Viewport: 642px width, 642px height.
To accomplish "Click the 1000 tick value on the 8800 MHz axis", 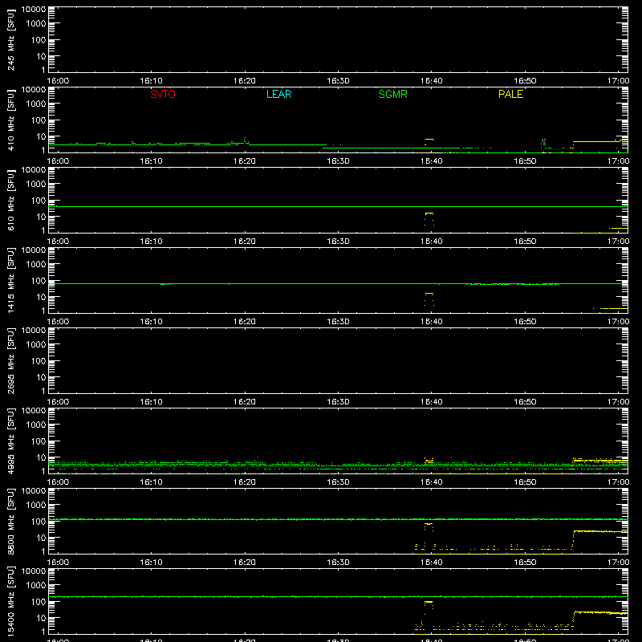I will coord(36,506).
